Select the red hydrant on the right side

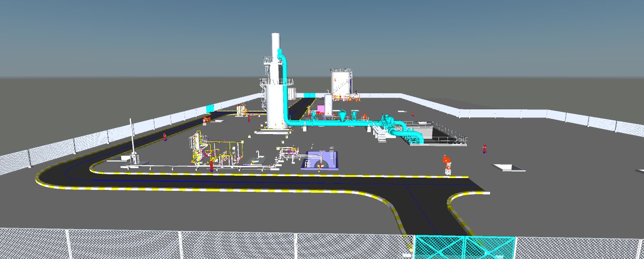click(x=484, y=148)
